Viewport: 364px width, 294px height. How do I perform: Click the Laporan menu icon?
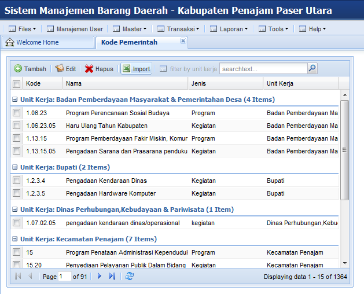[x=214, y=29]
